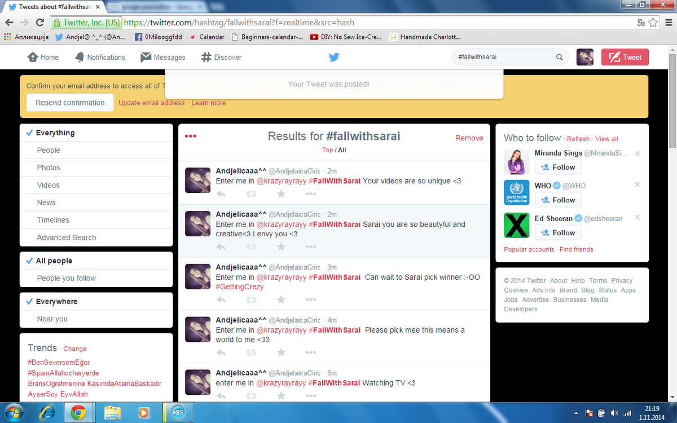Select the All people filter
This screenshot has height=423, width=677.
(x=96, y=261)
